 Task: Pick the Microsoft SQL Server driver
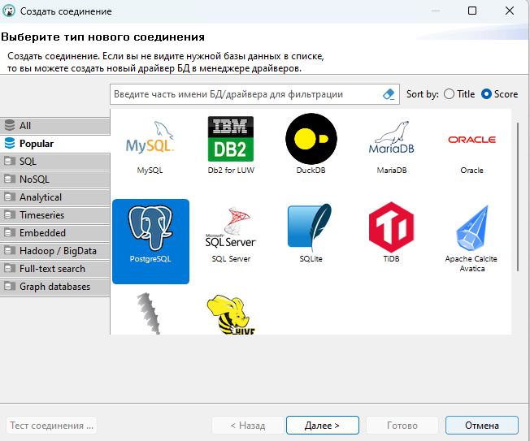click(231, 235)
